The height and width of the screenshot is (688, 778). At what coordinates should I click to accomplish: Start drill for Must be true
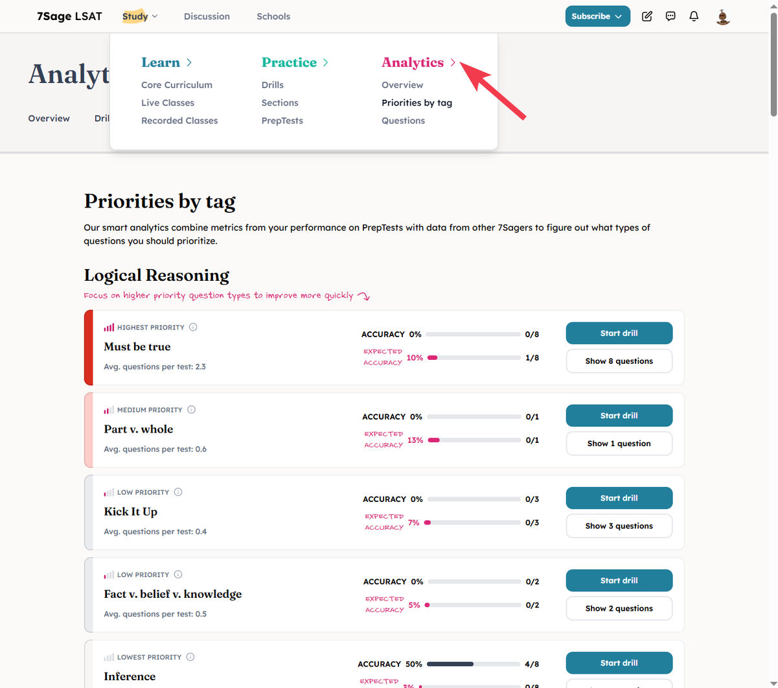tap(619, 333)
